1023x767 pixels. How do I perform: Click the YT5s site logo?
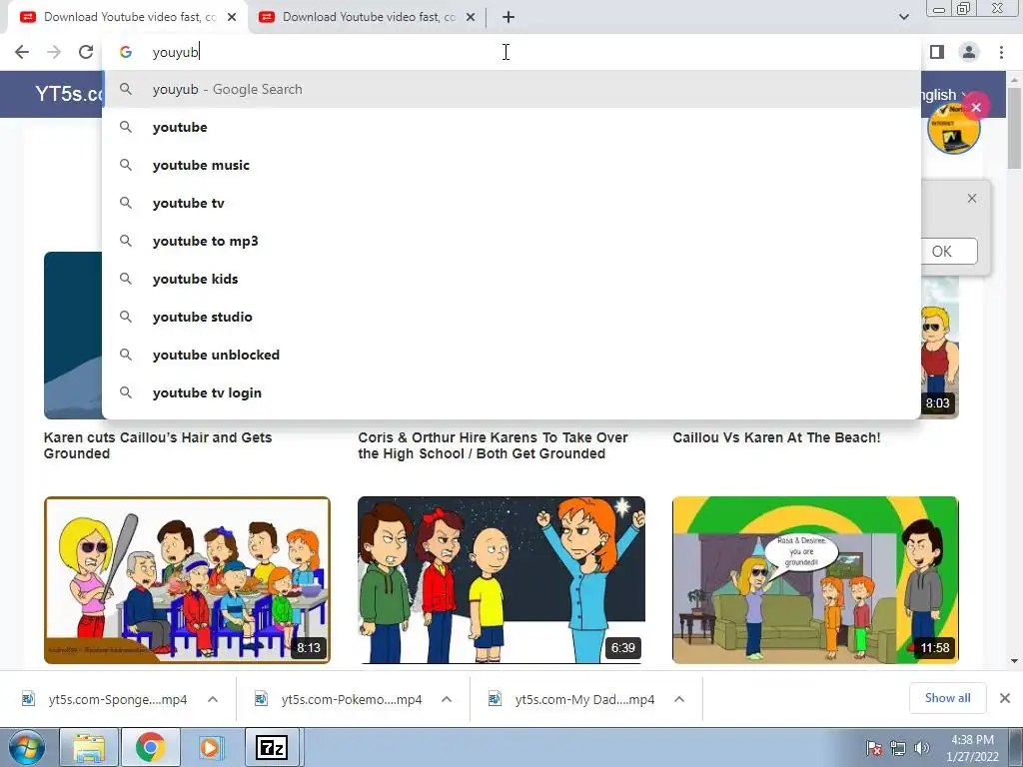69,94
